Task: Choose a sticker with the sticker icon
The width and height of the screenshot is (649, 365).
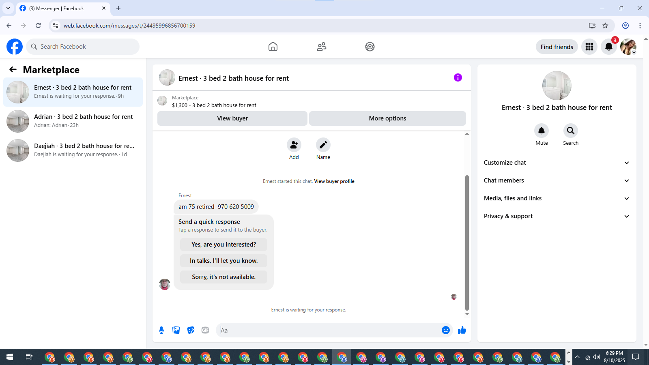Action: (x=191, y=330)
